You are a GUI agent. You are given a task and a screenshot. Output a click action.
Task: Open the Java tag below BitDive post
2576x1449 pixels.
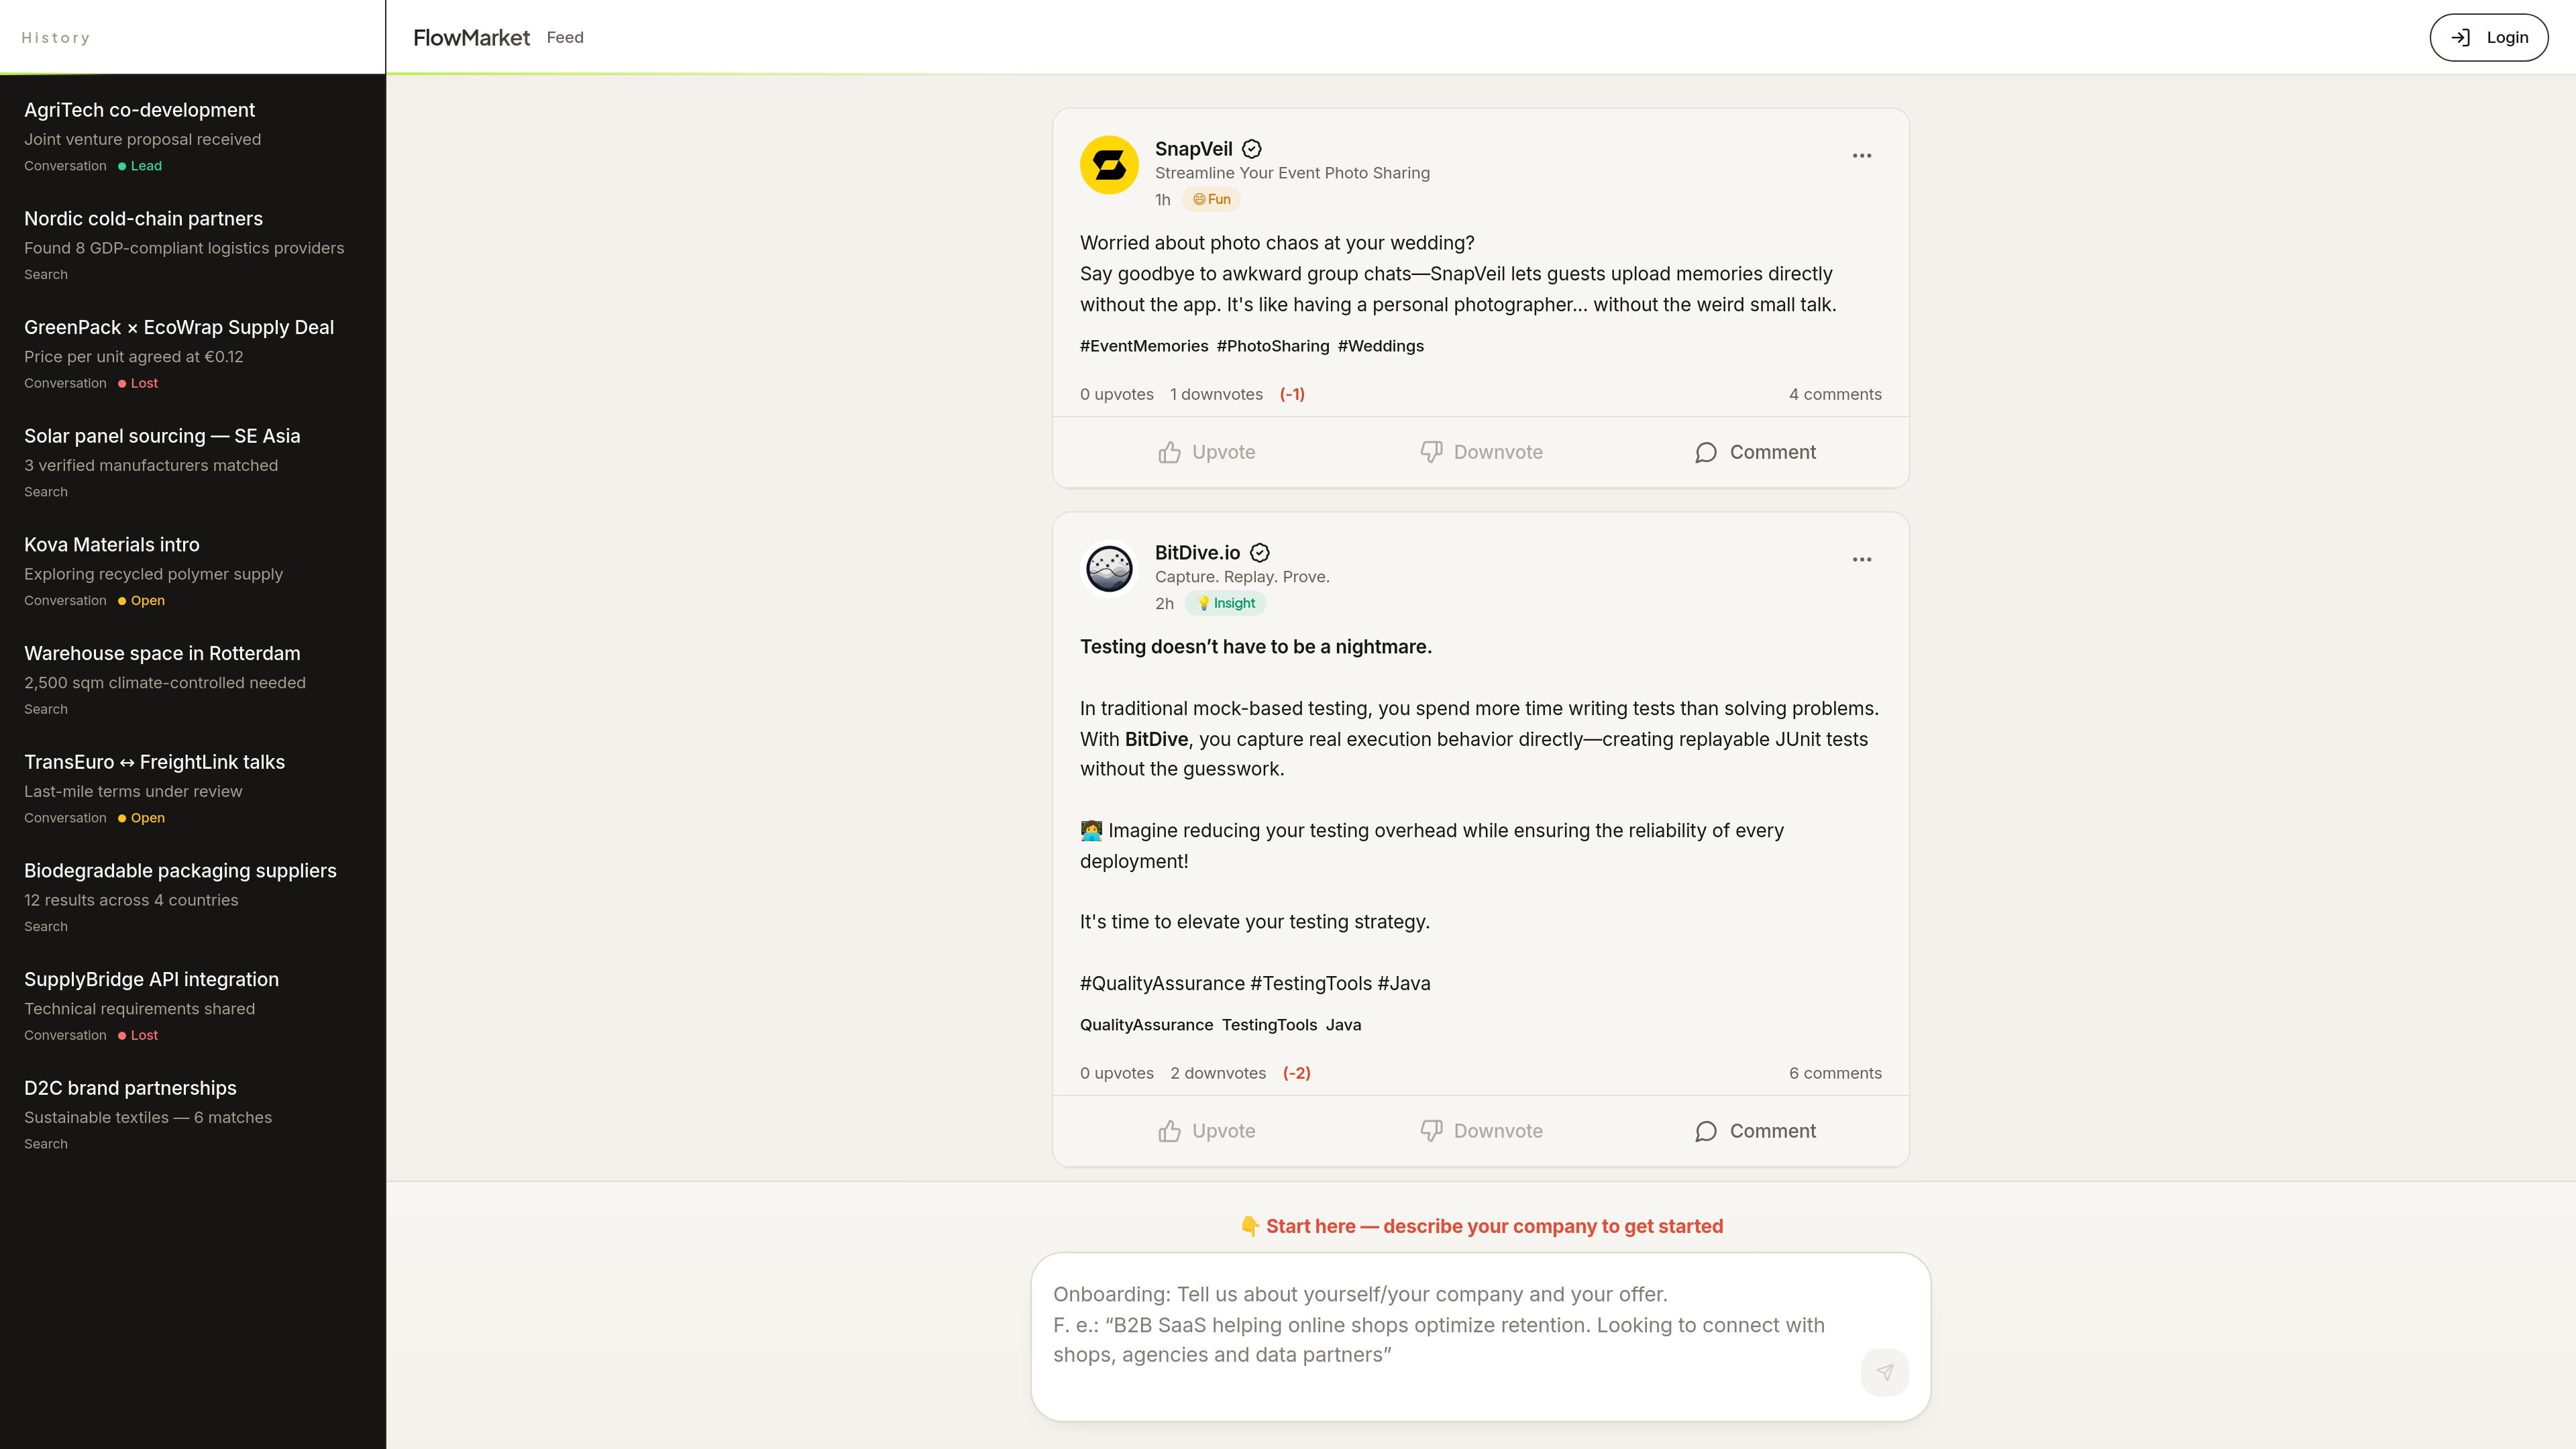click(1343, 1025)
